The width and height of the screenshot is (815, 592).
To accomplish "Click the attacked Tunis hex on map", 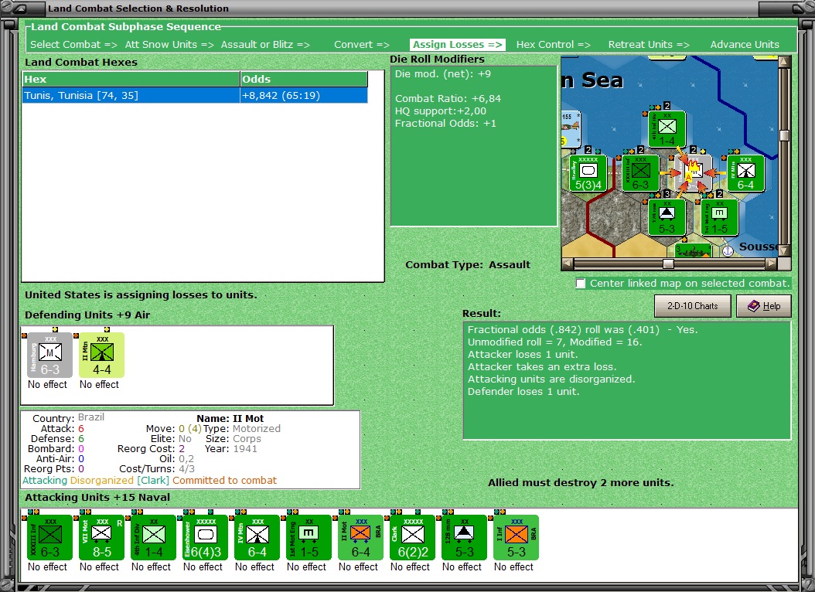I will (x=694, y=173).
